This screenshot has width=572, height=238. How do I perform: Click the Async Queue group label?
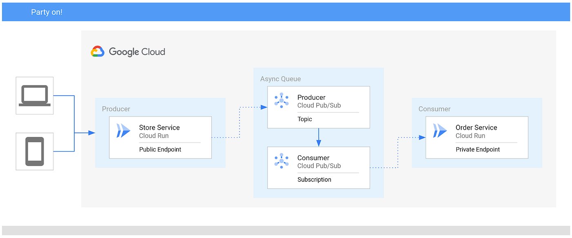[280, 79]
